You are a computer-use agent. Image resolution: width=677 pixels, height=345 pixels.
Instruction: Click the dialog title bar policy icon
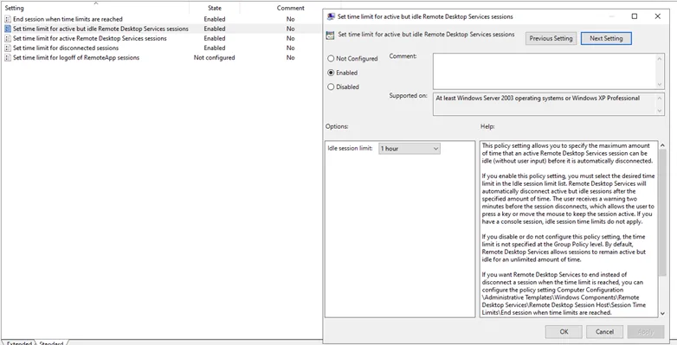click(332, 16)
